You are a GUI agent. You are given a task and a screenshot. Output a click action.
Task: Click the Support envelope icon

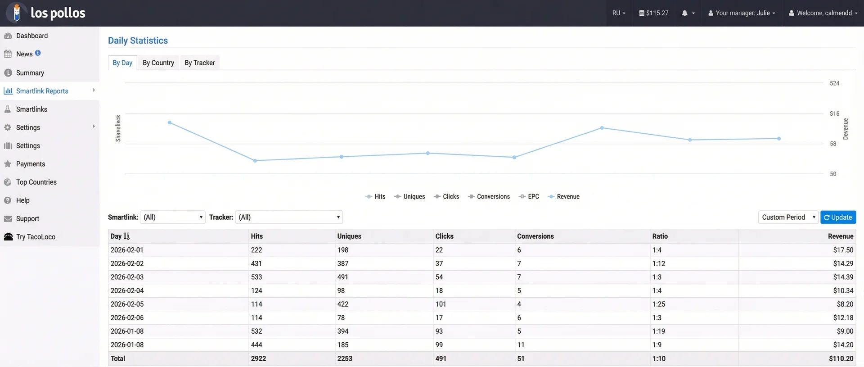8,218
